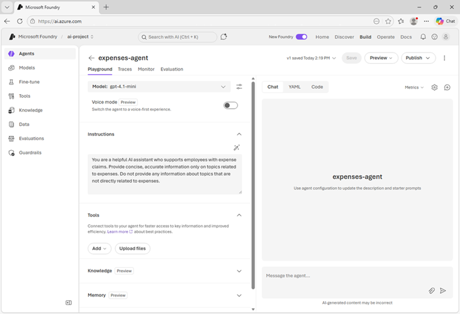Open the Guardrails shield icon
The image size is (460, 314).
[11, 153]
